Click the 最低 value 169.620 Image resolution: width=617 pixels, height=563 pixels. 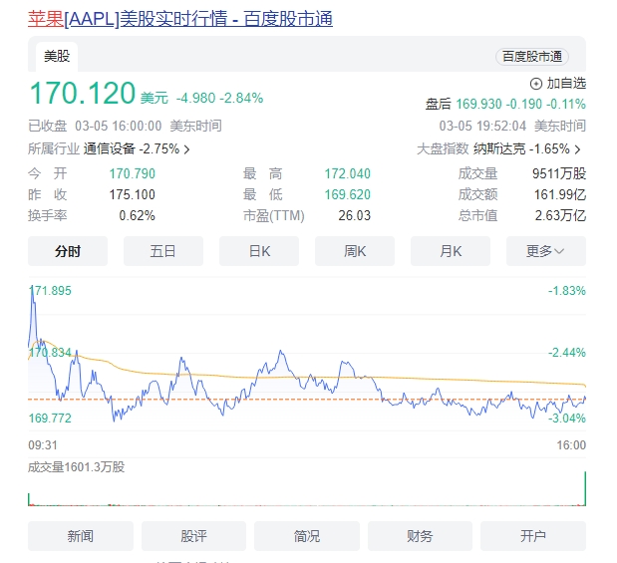tap(348, 194)
